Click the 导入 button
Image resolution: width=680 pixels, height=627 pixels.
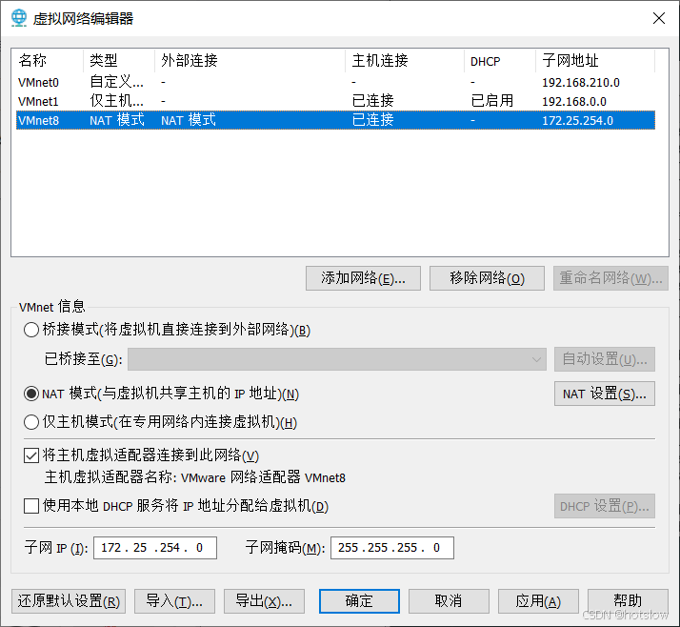coord(174,601)
